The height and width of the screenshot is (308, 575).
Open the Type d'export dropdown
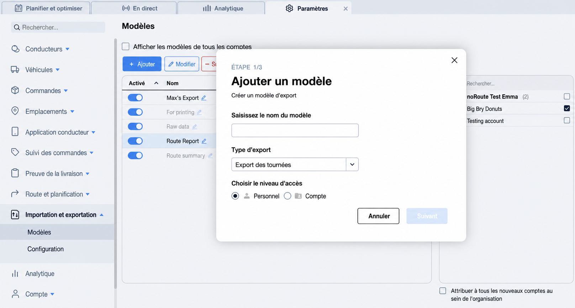(x=352, y=164)
